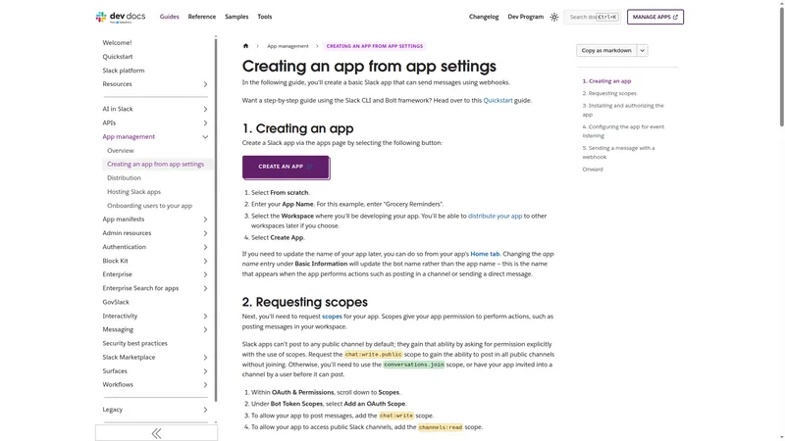Image resolution: width=785 pixels, height=441 pixels.
Task: Open the Guides nav tab
Action: tap(169, 17)
